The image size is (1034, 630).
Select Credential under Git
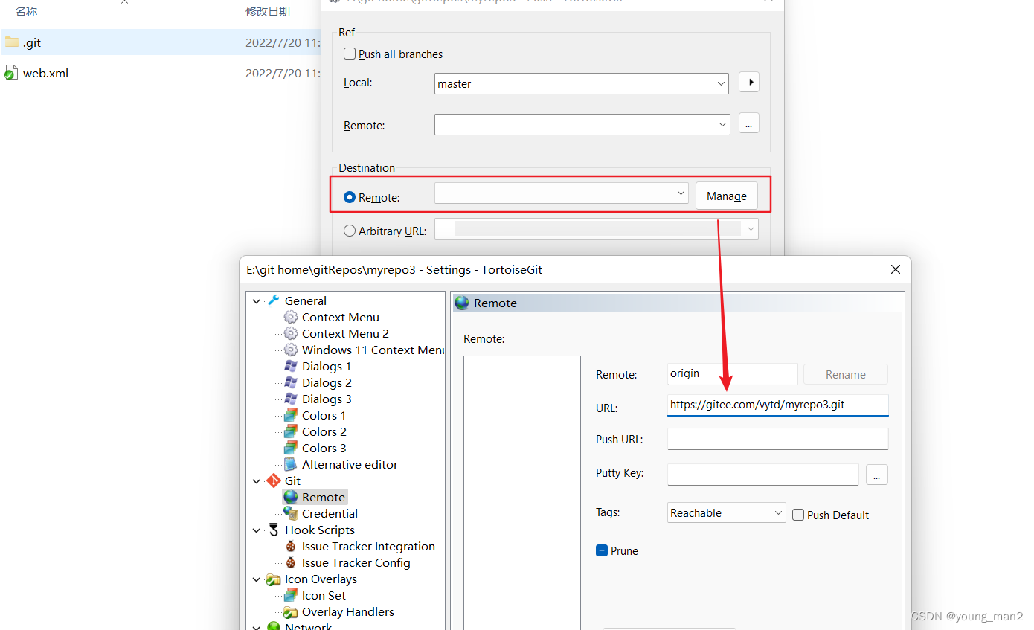(330, 513)
